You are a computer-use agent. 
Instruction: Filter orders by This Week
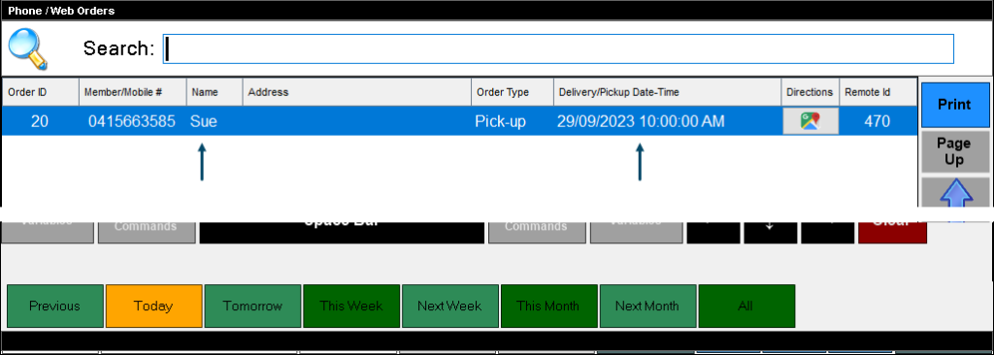(x=351, y=307)
